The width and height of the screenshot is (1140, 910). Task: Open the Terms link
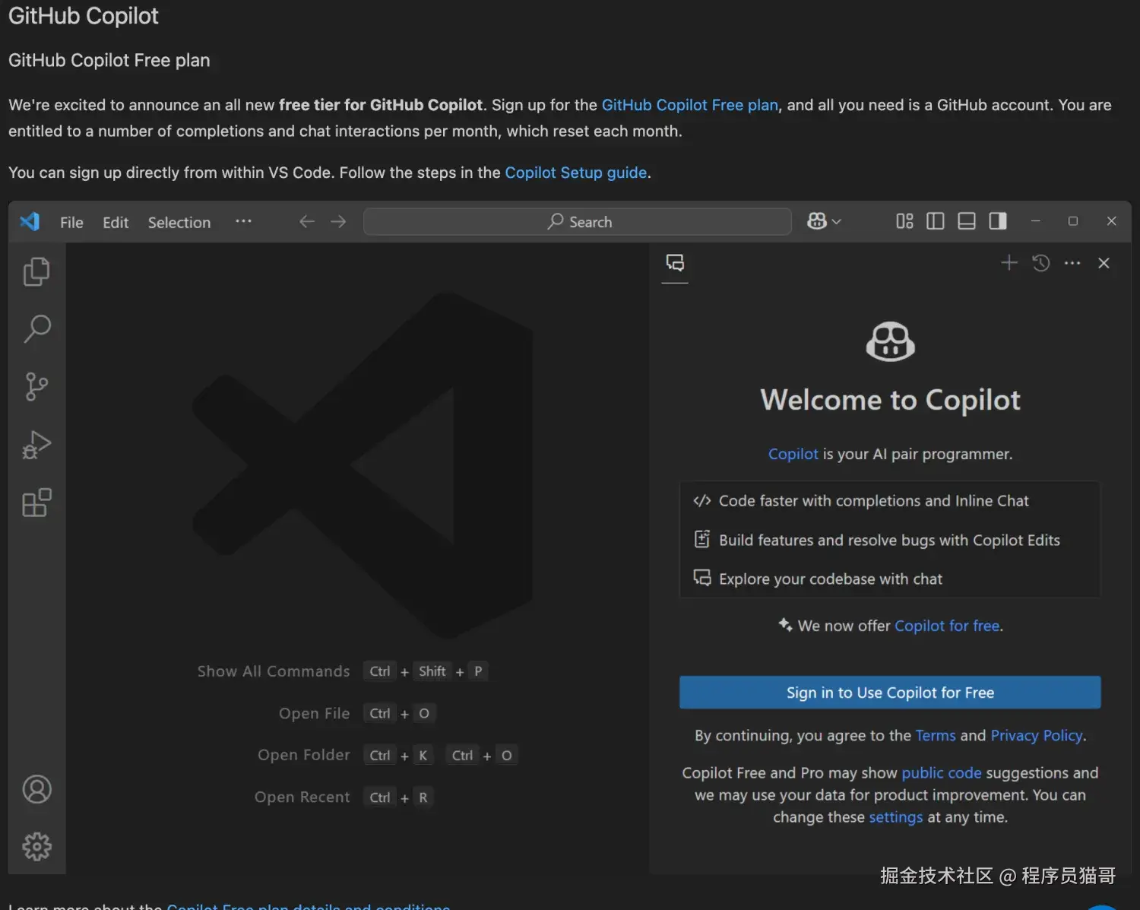(936, 735)
